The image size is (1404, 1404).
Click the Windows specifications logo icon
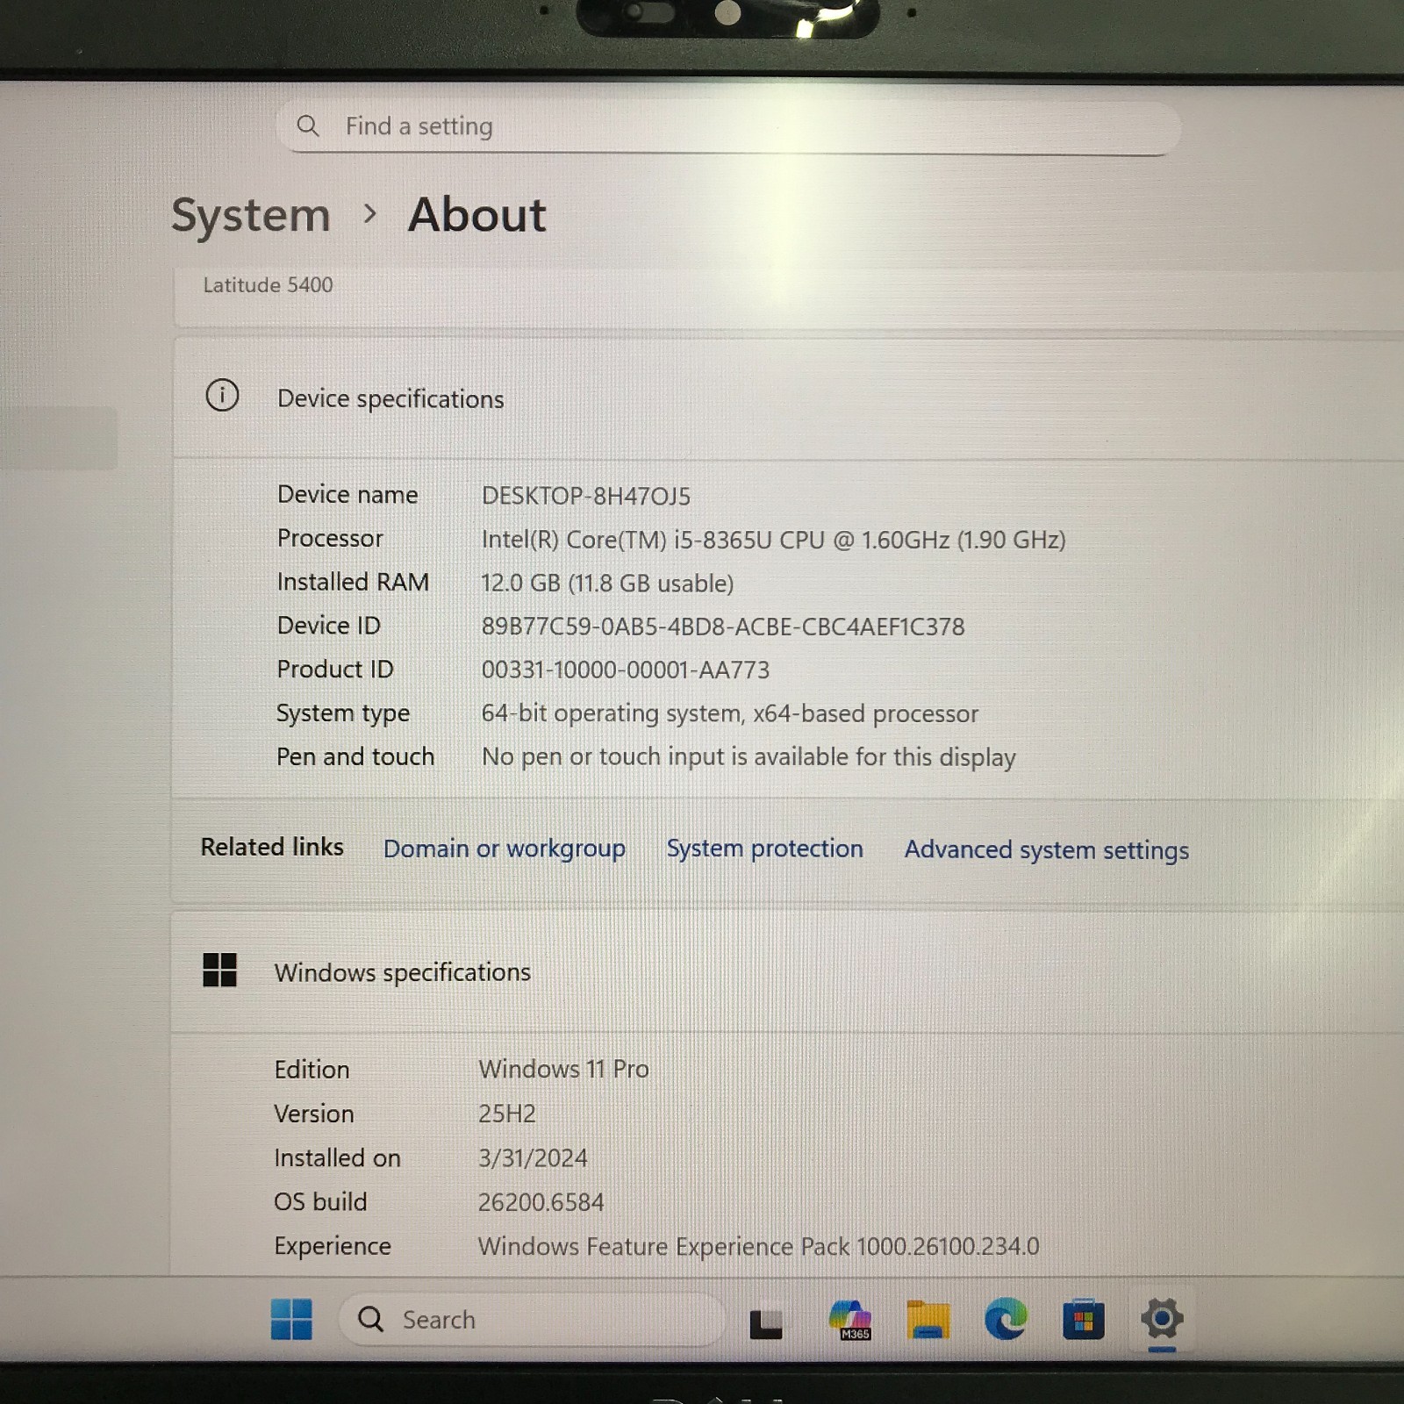(x=219, y=971)
